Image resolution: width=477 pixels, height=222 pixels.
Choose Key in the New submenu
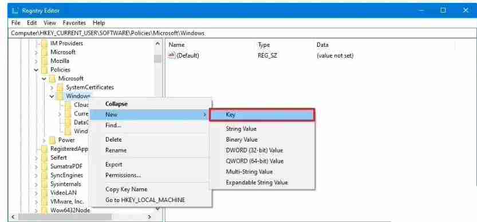click(262, 115)
